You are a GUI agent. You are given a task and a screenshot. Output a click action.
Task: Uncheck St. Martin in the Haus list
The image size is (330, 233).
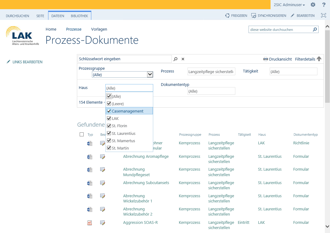pyautogui.click(x=109, y=148)
